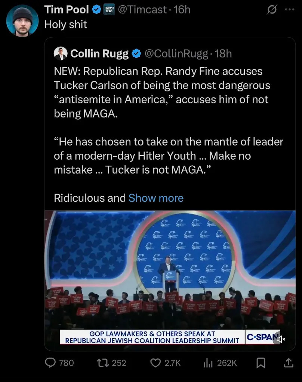Expand the quoted tweet with Show more

[x=156, y=198]
